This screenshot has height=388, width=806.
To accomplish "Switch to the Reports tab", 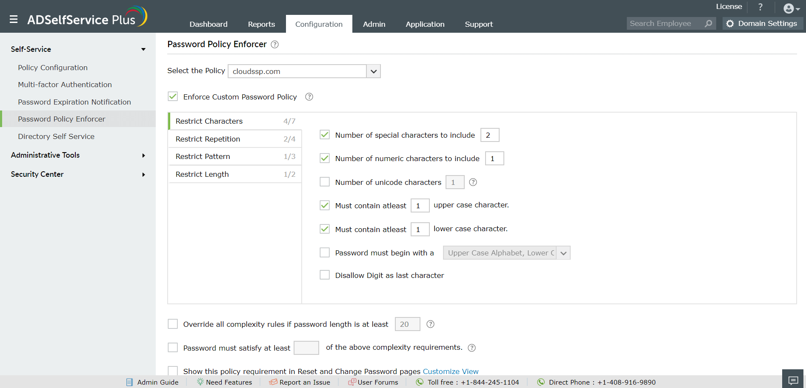I will 261,24.
